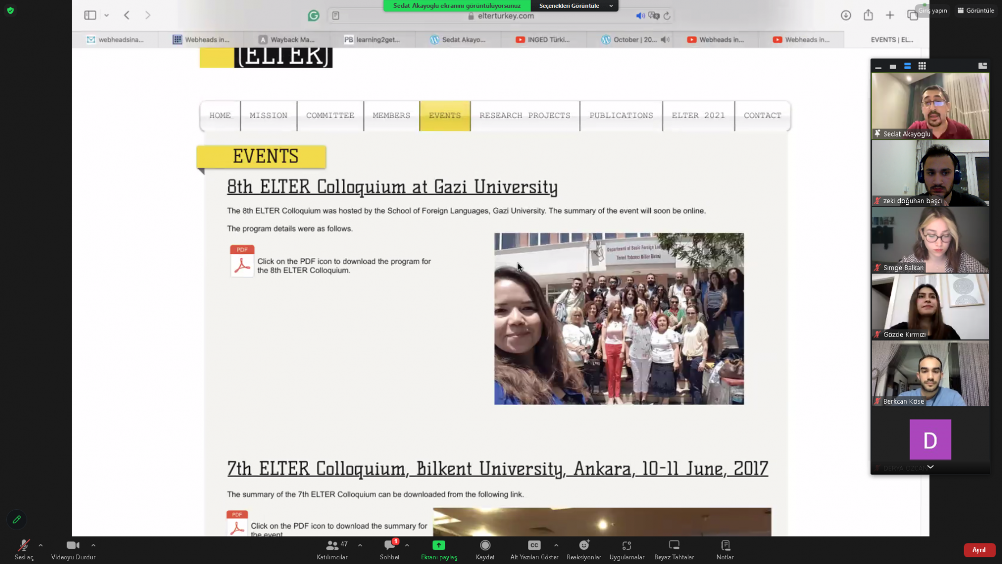The width and height of the screenshot is (1002, 564).
Task: Open Reaksiyonlar reactions menu
Action: pos(584,549)
